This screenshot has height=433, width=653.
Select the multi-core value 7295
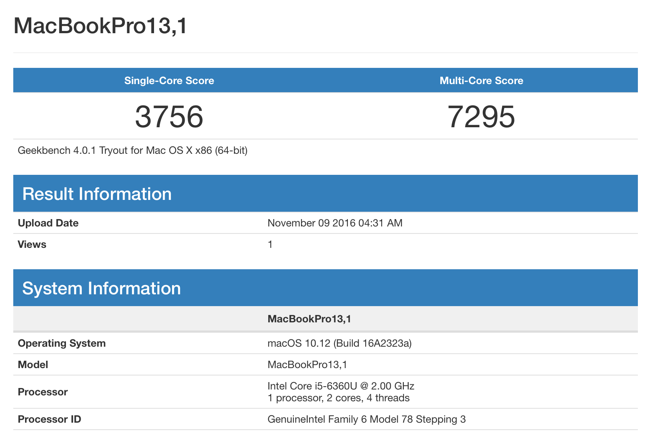pyautogui.click(x=481, y=117)
